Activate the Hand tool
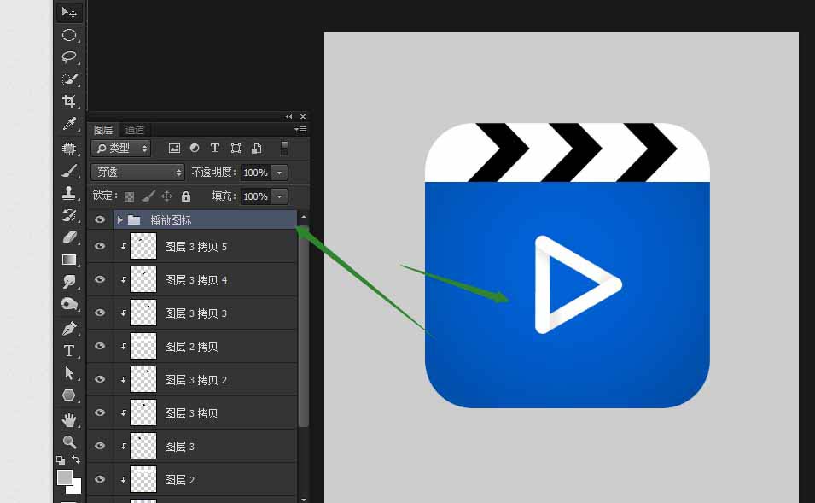Viewport: 815px width, 503px height. point(69,419)
